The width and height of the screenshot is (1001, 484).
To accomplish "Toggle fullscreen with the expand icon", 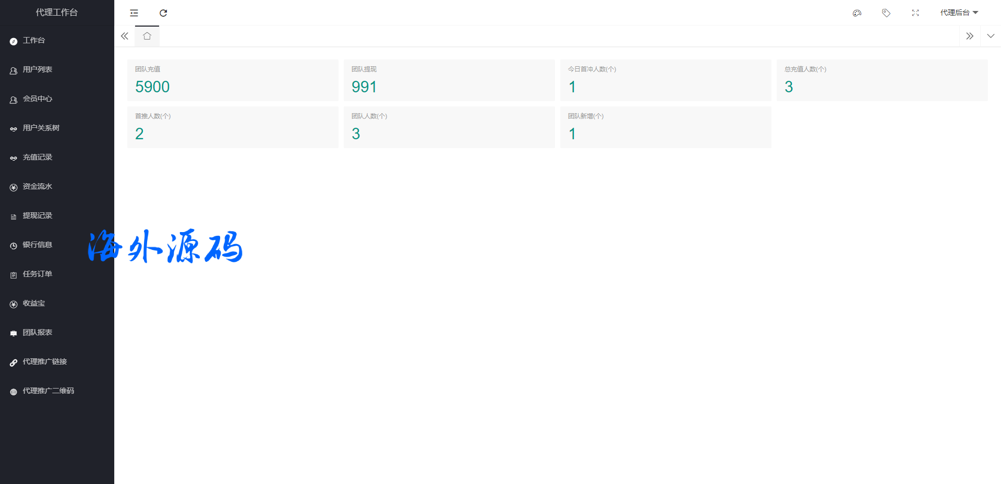I will tap(915, 13).
